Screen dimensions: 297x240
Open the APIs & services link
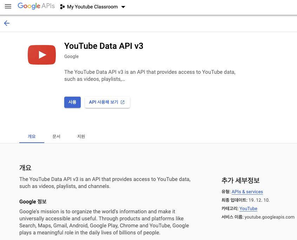(247, 192)
